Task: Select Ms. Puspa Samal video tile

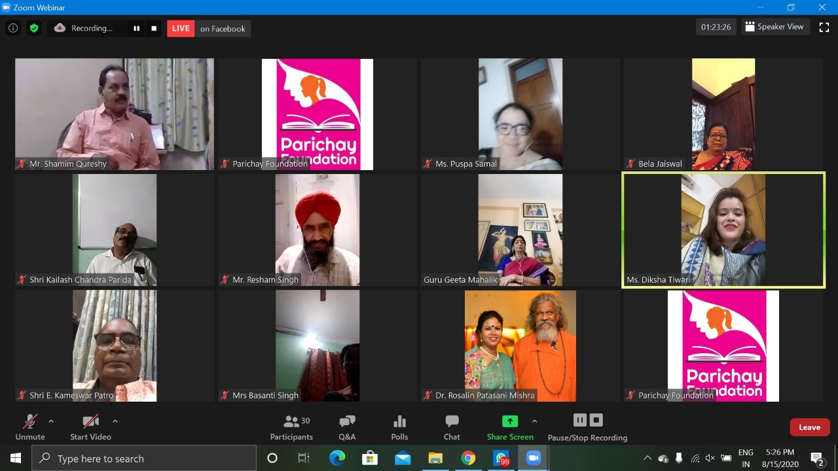Action: click(520, 114)
